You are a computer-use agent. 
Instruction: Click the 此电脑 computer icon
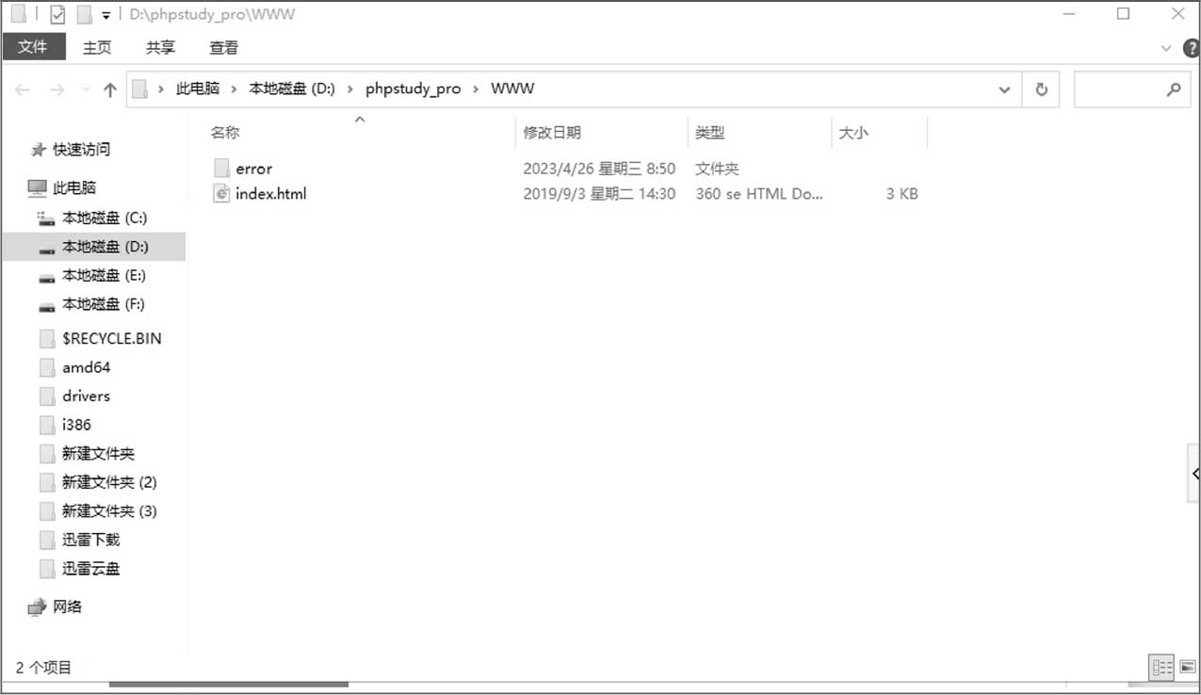click(37, 187)
